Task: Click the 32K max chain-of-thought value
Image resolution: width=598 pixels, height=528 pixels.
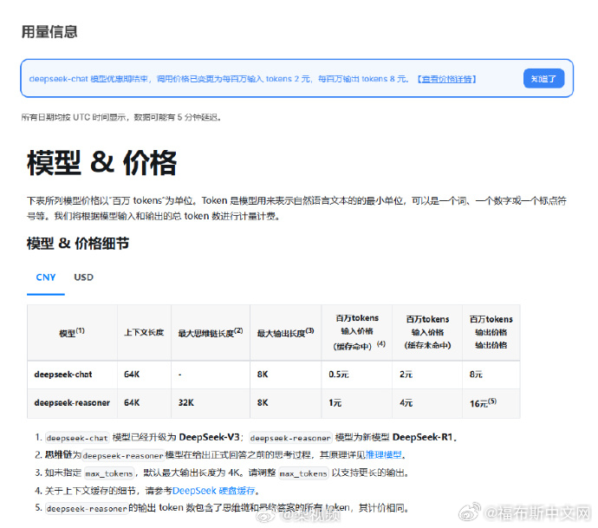Action: [x=186, y=403]
